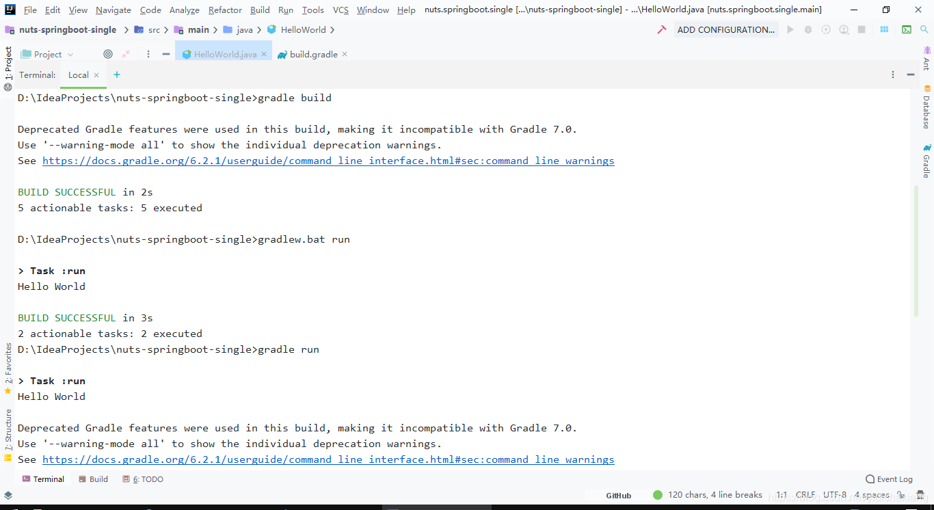The width and height of the screenshot is (934, 510).
Task: Change UTF-8 file encoding
Action: coord(834,495)
